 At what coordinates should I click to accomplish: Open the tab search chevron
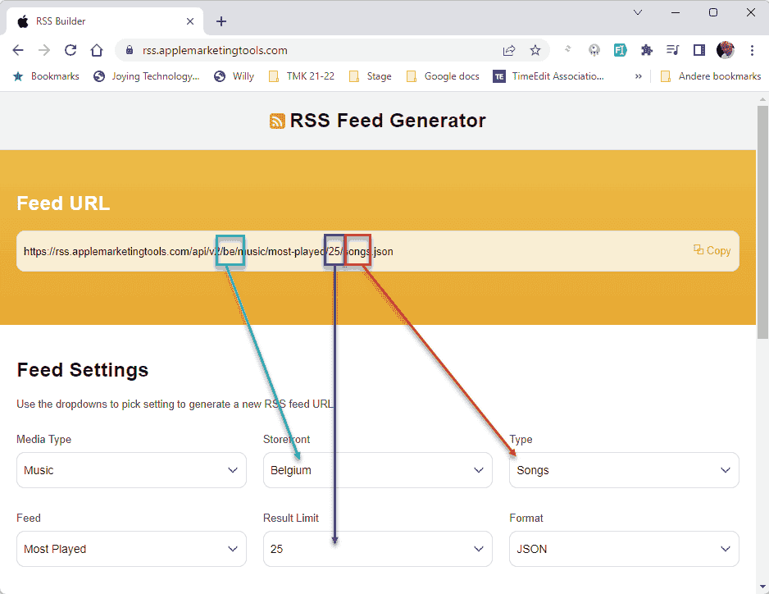[638, 12]
